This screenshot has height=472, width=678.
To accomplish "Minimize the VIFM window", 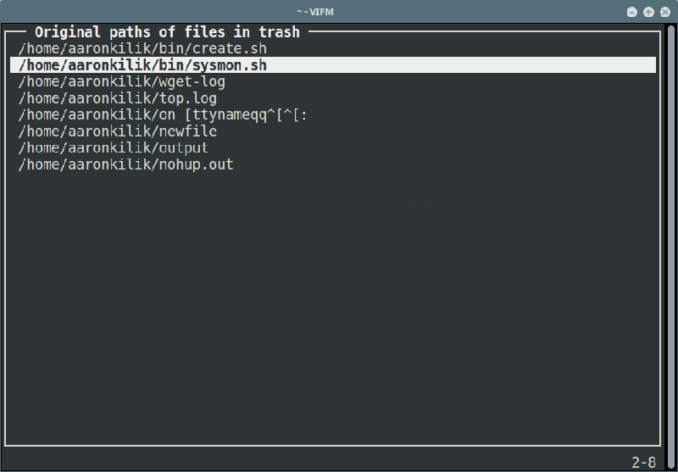I will (x=631, y=12).
